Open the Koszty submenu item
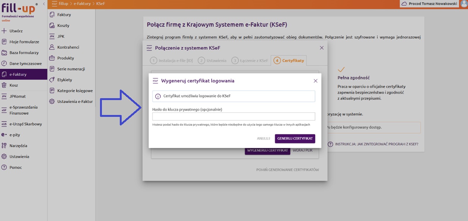This screenshot has height=221, width=468. pos(63,25)
